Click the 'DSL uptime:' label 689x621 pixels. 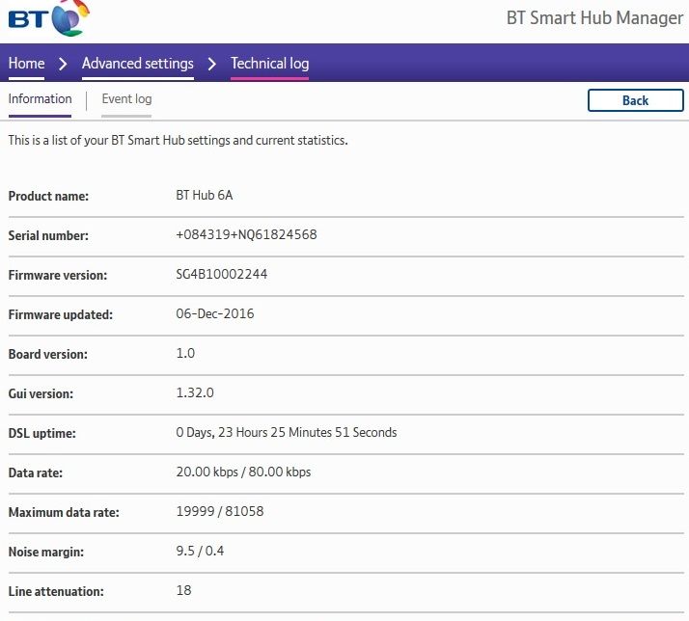42,434
